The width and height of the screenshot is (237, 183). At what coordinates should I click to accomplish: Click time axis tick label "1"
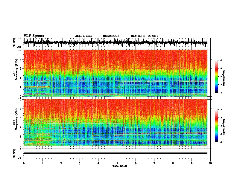click(x=42, y=163)
